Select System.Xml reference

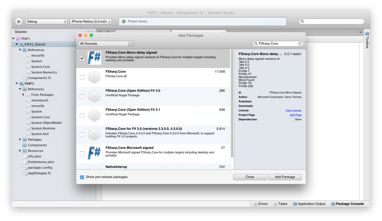coord(40,134)
